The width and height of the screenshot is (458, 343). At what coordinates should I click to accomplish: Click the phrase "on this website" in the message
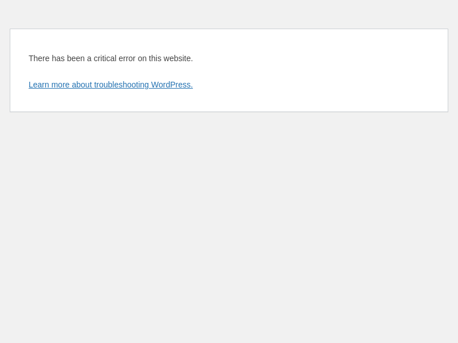(x=165, y=58)
